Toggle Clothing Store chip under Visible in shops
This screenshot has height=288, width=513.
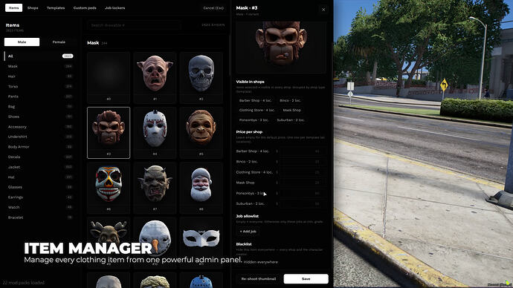[256, 110]
